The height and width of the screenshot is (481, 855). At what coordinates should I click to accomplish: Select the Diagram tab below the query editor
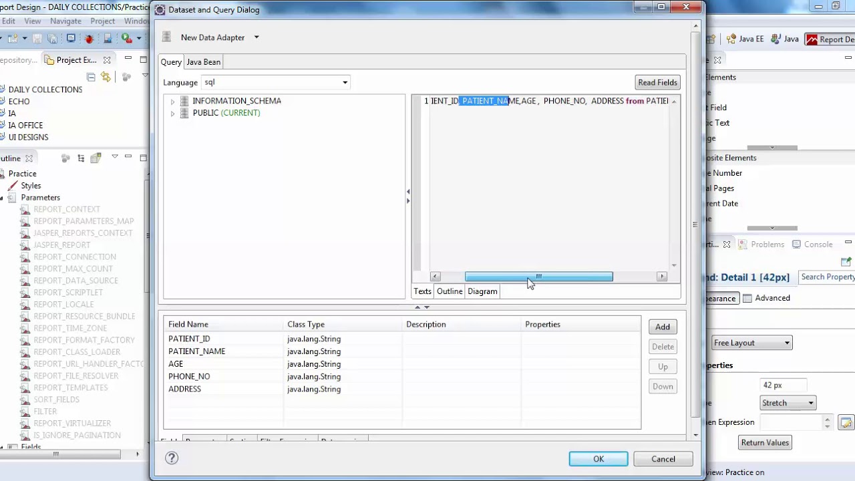(482, 291)
